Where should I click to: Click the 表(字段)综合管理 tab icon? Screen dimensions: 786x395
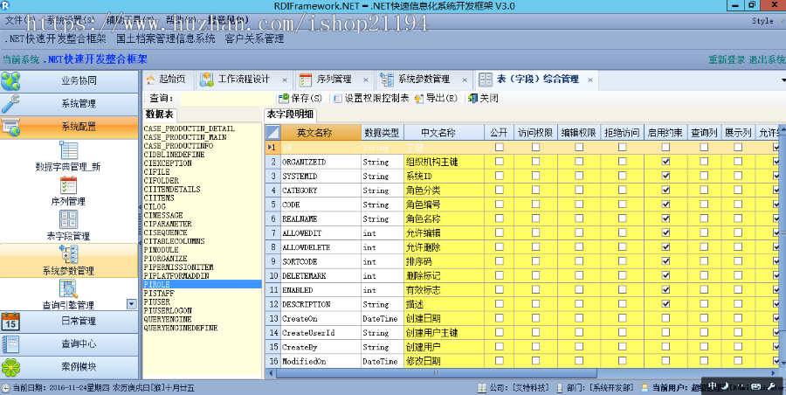coord(486,80)
